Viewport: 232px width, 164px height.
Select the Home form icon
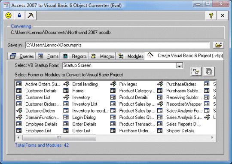click(x=66, y=91)
